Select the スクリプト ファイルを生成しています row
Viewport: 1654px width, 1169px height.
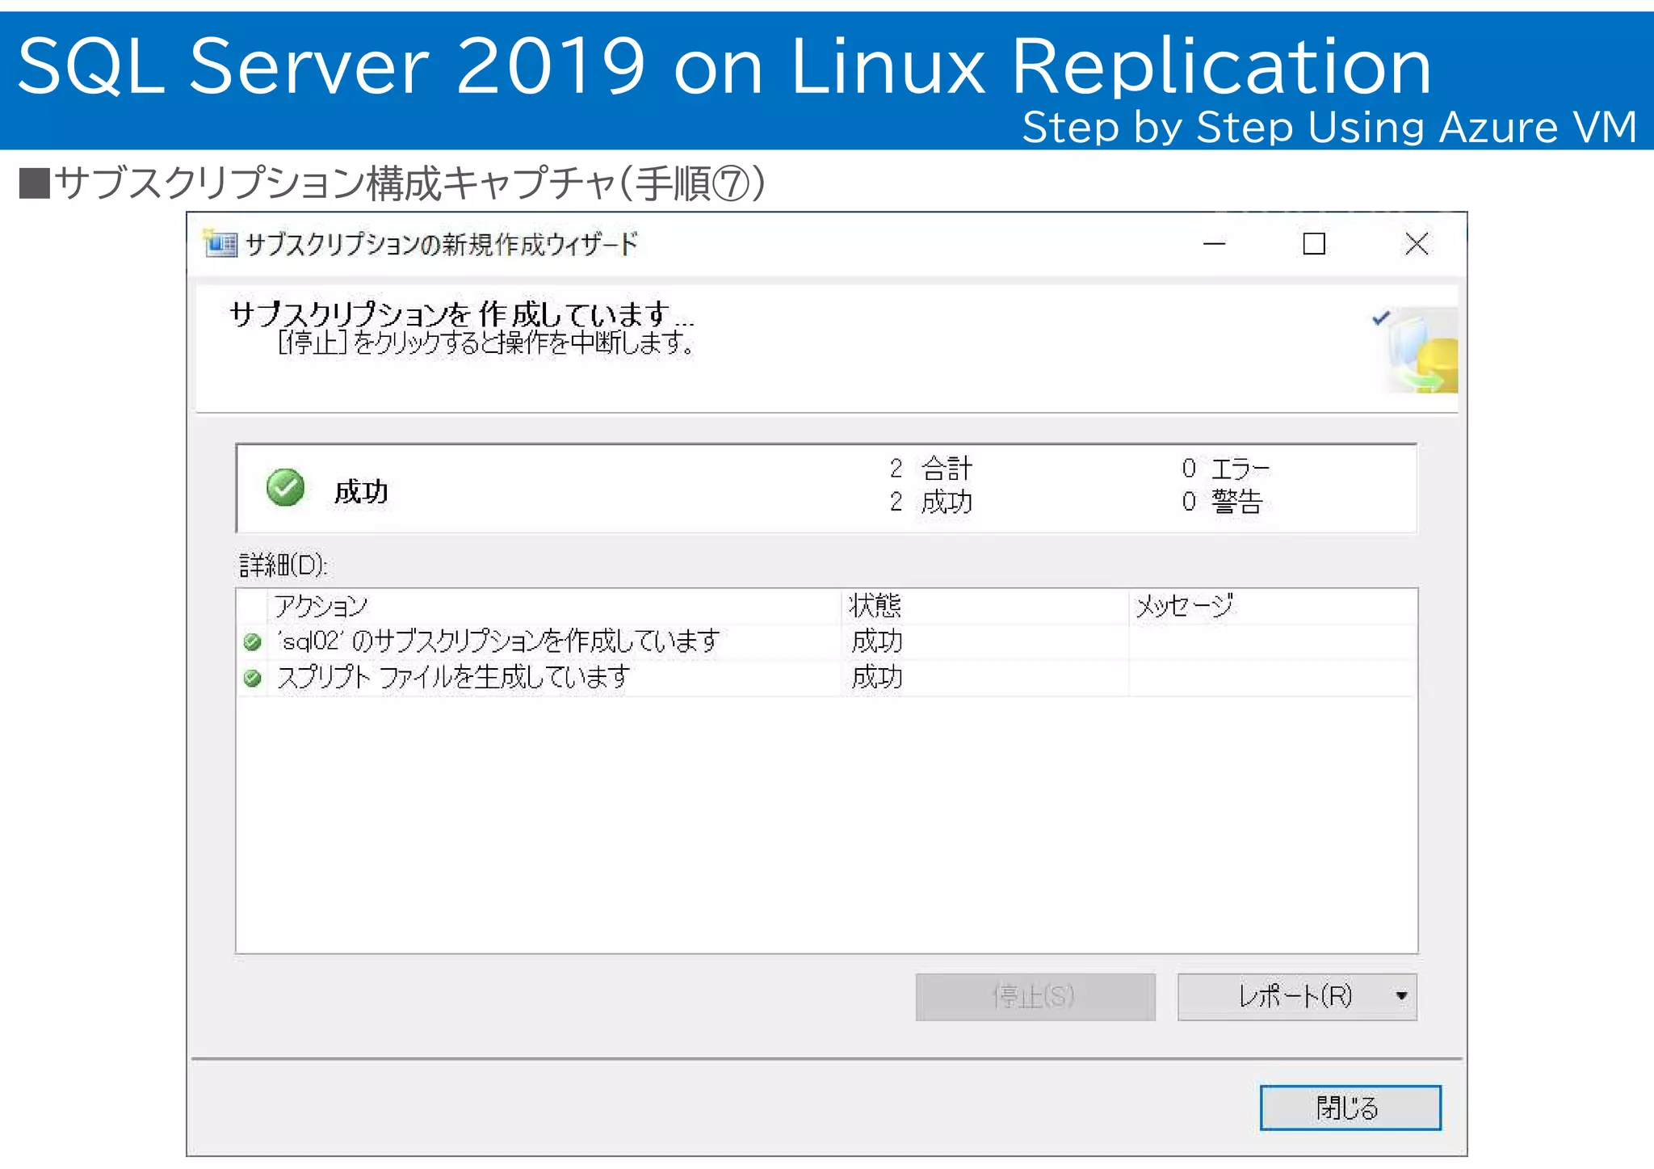(827, 678)
